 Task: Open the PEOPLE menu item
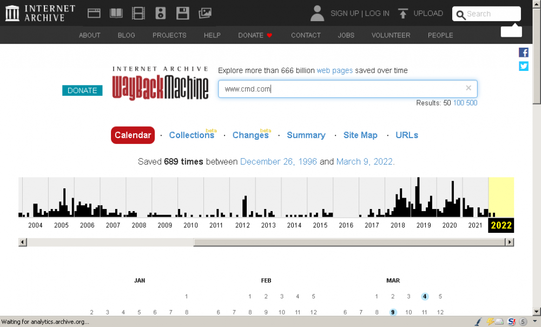[x=440, y=35]
